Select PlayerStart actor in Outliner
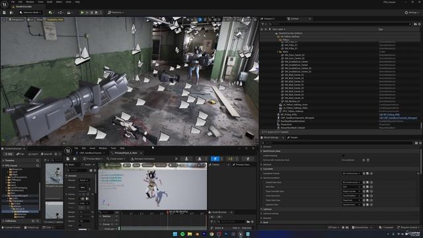 pos(286,125)
